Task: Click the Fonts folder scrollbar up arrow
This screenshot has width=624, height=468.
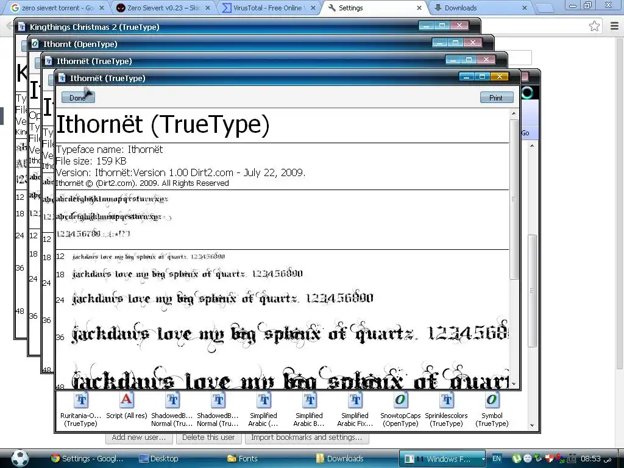Action: 532,146
